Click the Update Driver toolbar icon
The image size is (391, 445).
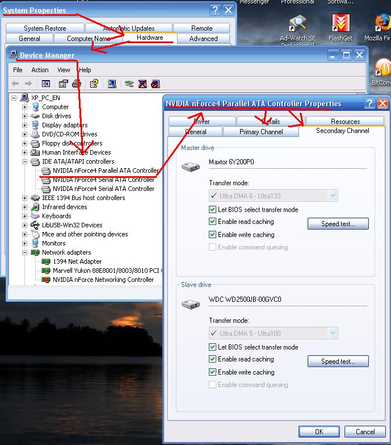click(129, 84)
